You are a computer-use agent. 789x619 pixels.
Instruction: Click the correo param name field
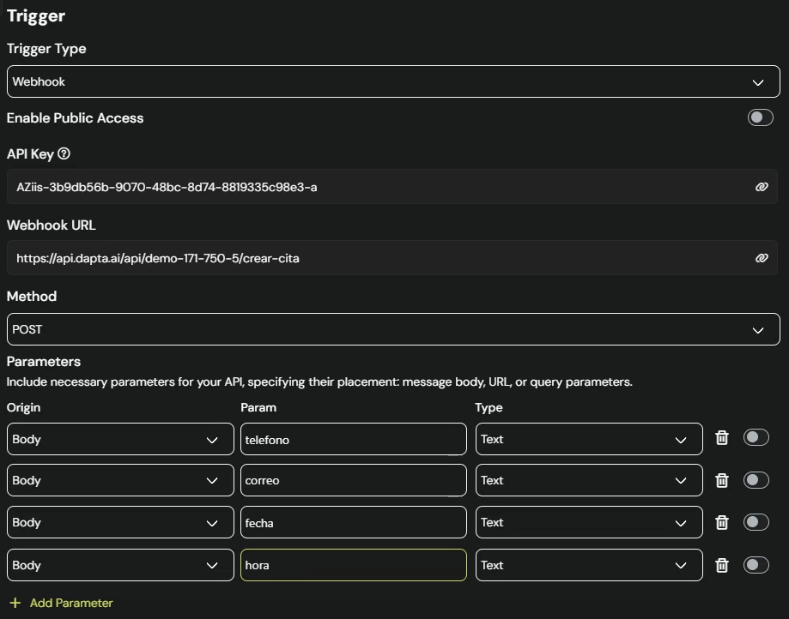(x=353, y=480)
